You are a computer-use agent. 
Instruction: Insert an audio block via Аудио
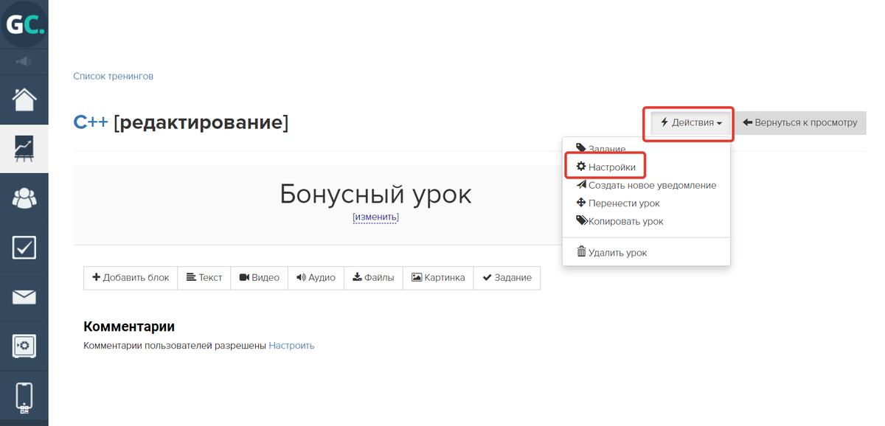[x=316, y=277]
